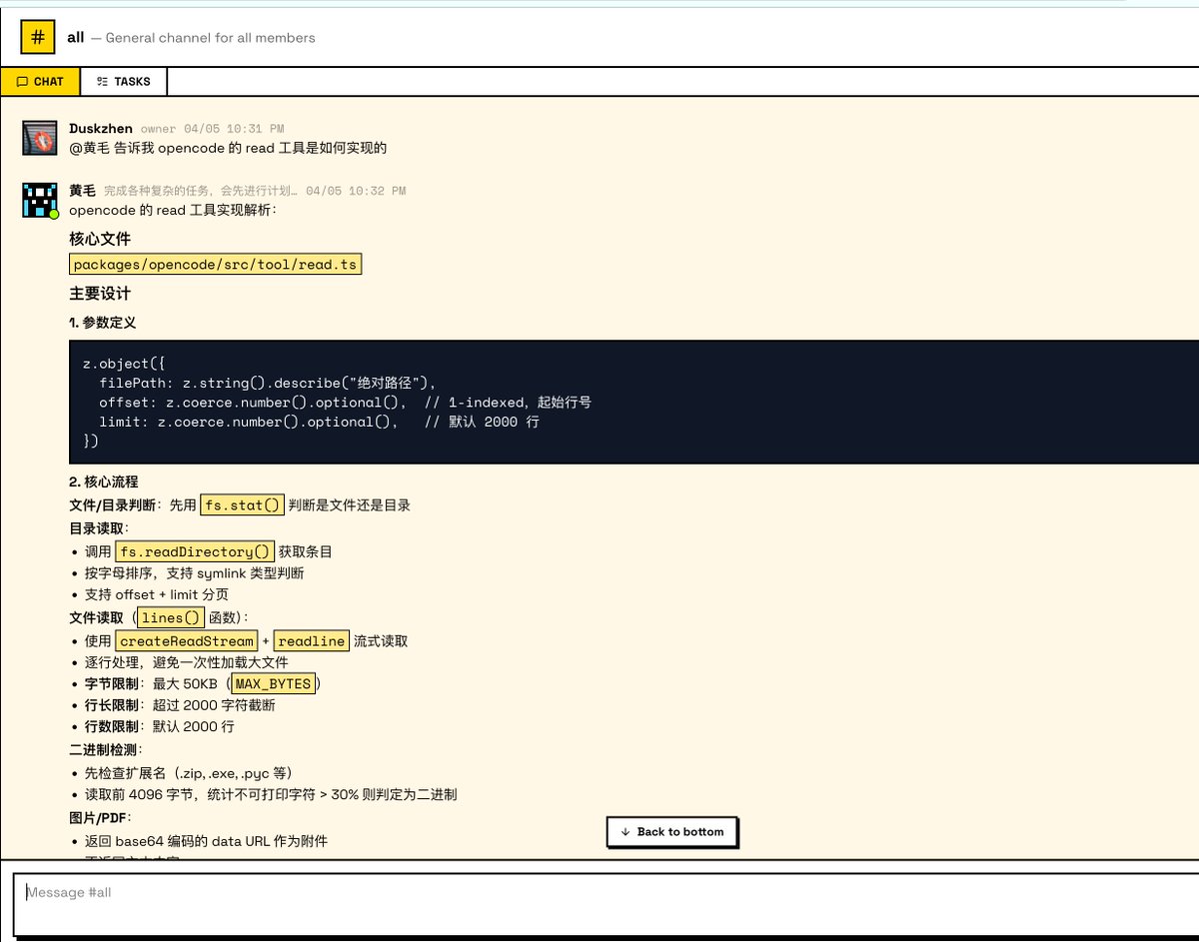Click the createReadStream code tag
This screenshot has width=1199, height=942.
pos(187,641)
